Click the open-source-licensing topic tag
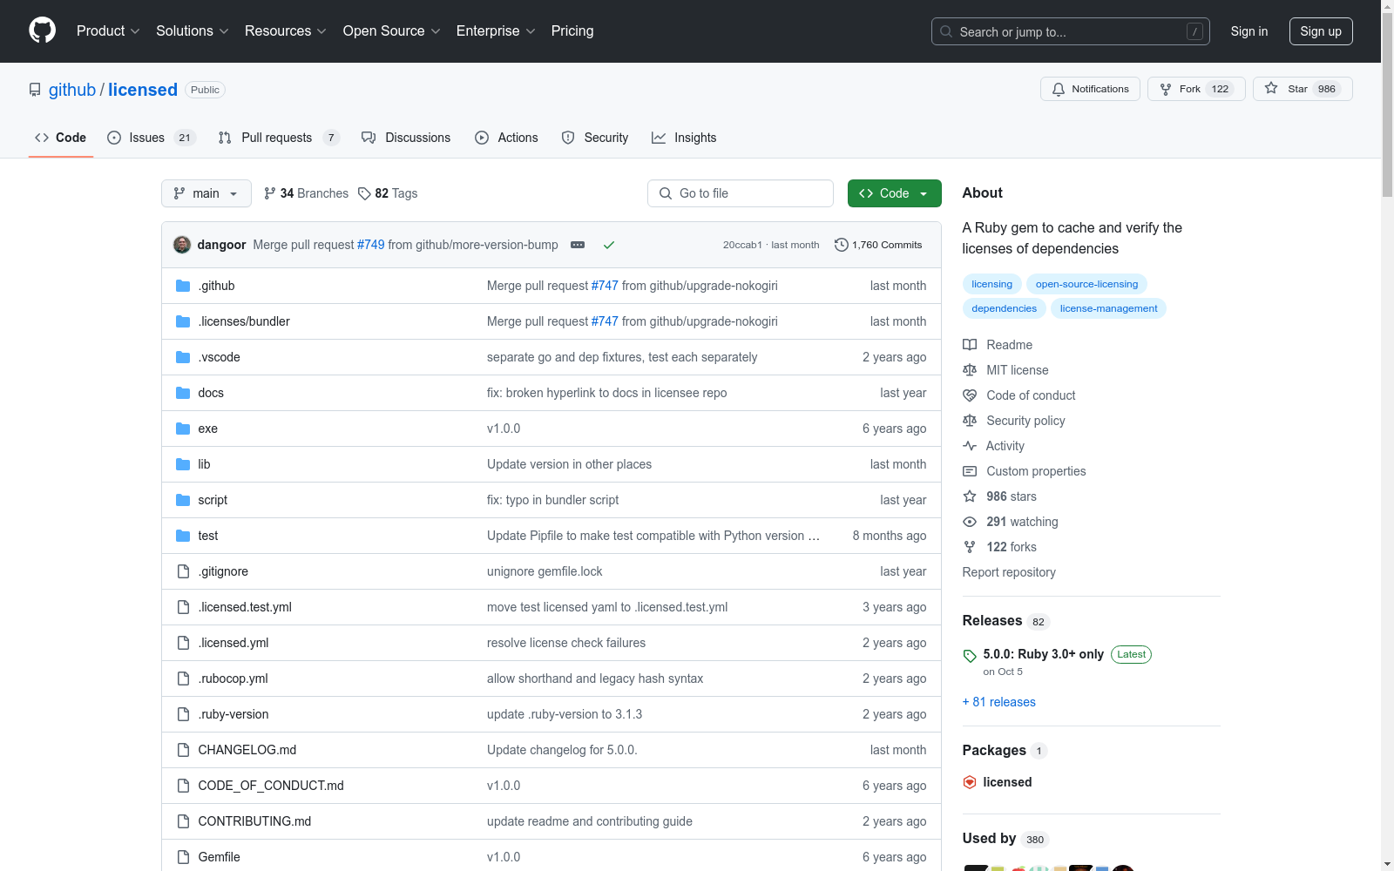Screen dimensions: 1394x871 click(x=1086, y=284)
